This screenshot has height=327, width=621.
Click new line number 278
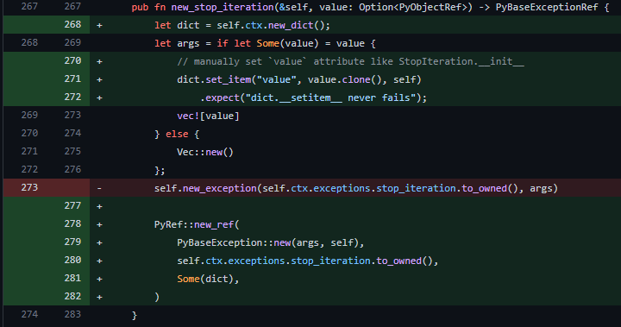tap(72, 224)
